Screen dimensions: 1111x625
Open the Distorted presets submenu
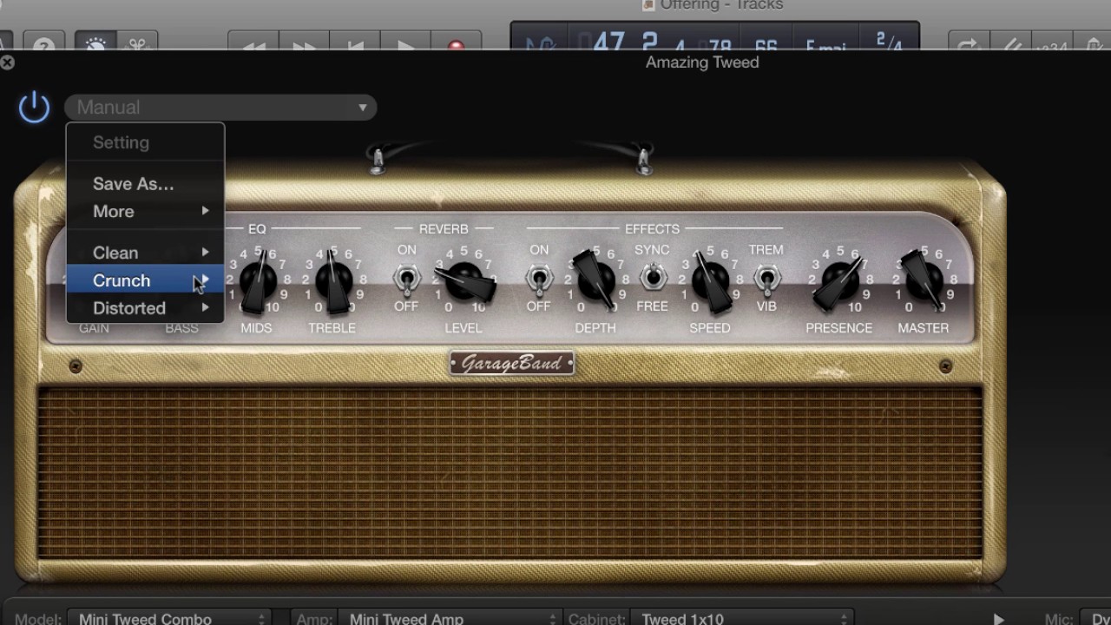pyautogui.click(x=146, y=308)
